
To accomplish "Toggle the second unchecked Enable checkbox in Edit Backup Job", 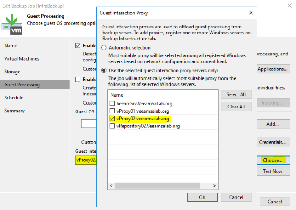I will point(78,79).
